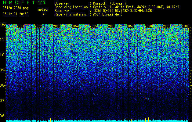The image size is (192, 122).
Task: Click the 1.1 kHz axis label
Action: tap(3, 40)
